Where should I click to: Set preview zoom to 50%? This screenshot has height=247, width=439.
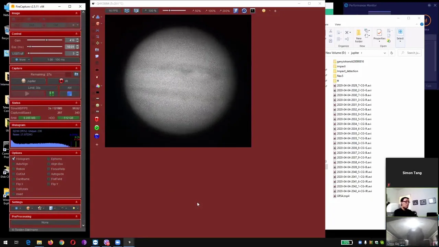point(196,11)
